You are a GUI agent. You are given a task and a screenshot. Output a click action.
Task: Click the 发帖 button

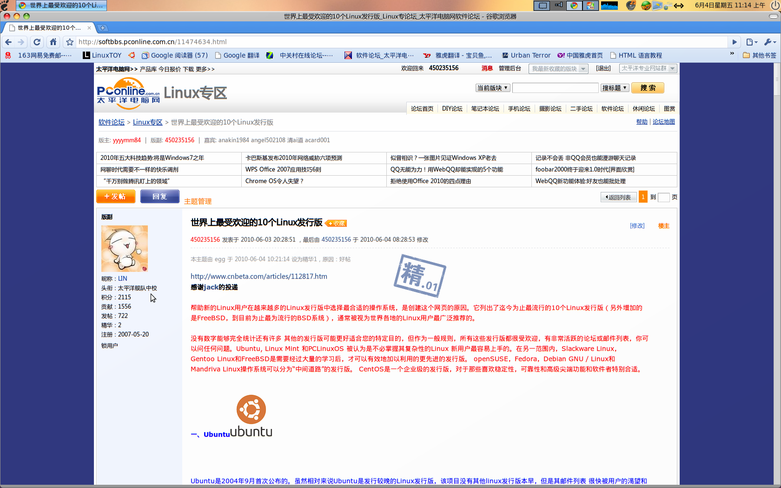[x=116, y=197]
